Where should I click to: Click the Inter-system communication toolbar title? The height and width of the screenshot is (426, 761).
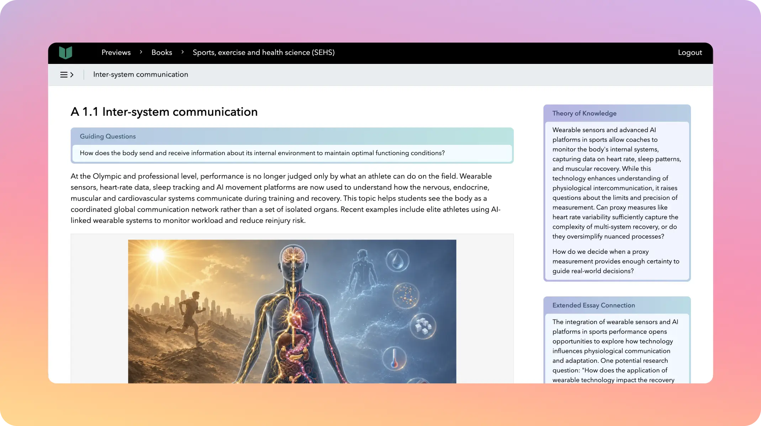(x=141, y=75)
